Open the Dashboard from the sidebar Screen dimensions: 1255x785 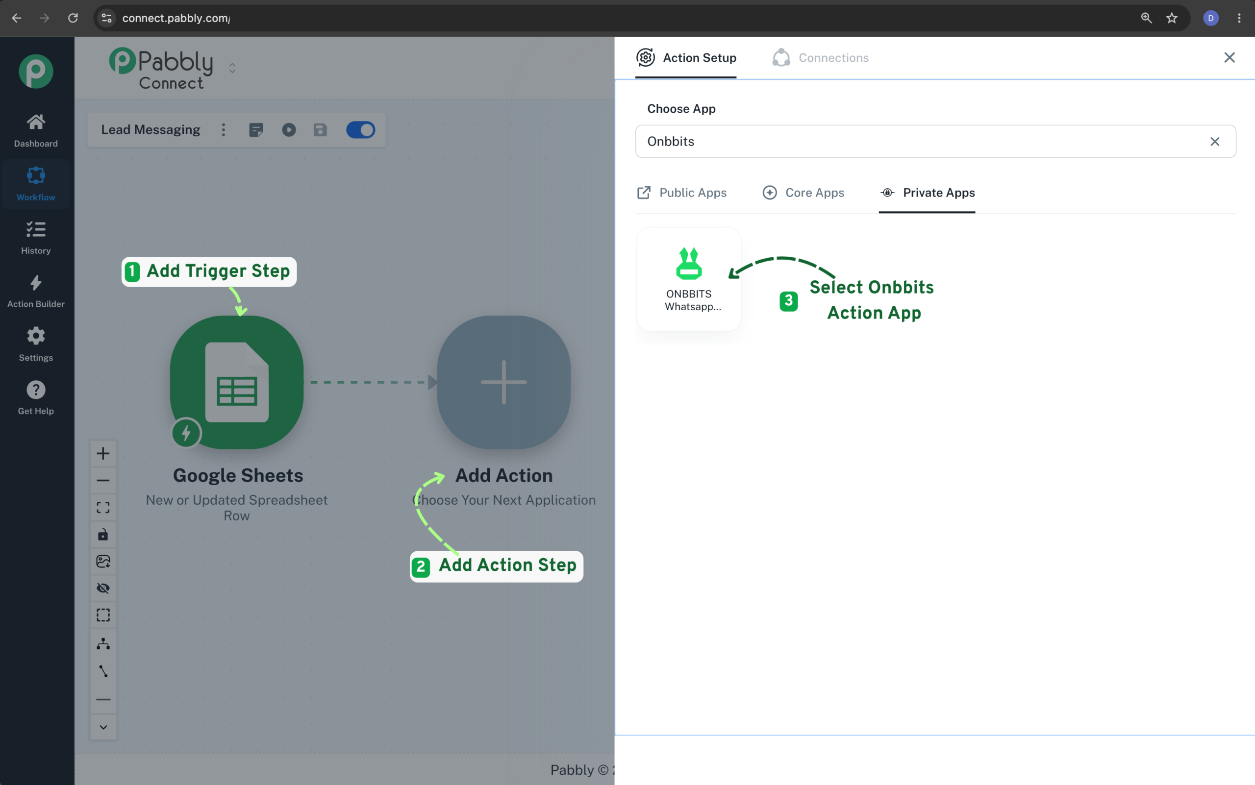36,130
